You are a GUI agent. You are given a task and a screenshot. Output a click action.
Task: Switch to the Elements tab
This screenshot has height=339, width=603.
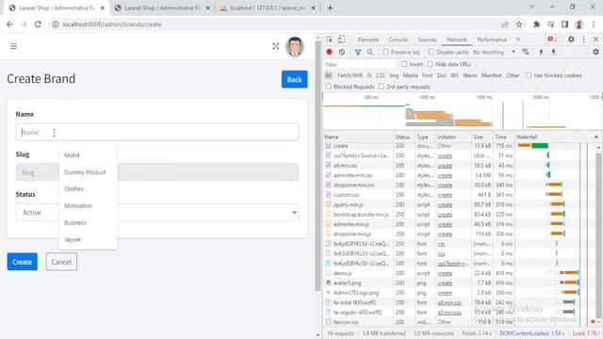click(368, 40)
